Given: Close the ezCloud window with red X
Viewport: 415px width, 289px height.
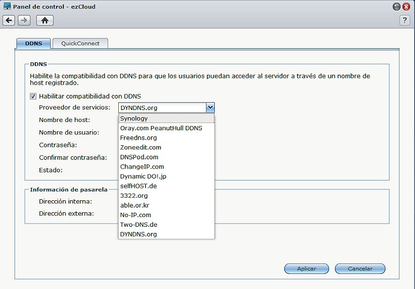Looking at the screenshot, I should click(406, 7).
